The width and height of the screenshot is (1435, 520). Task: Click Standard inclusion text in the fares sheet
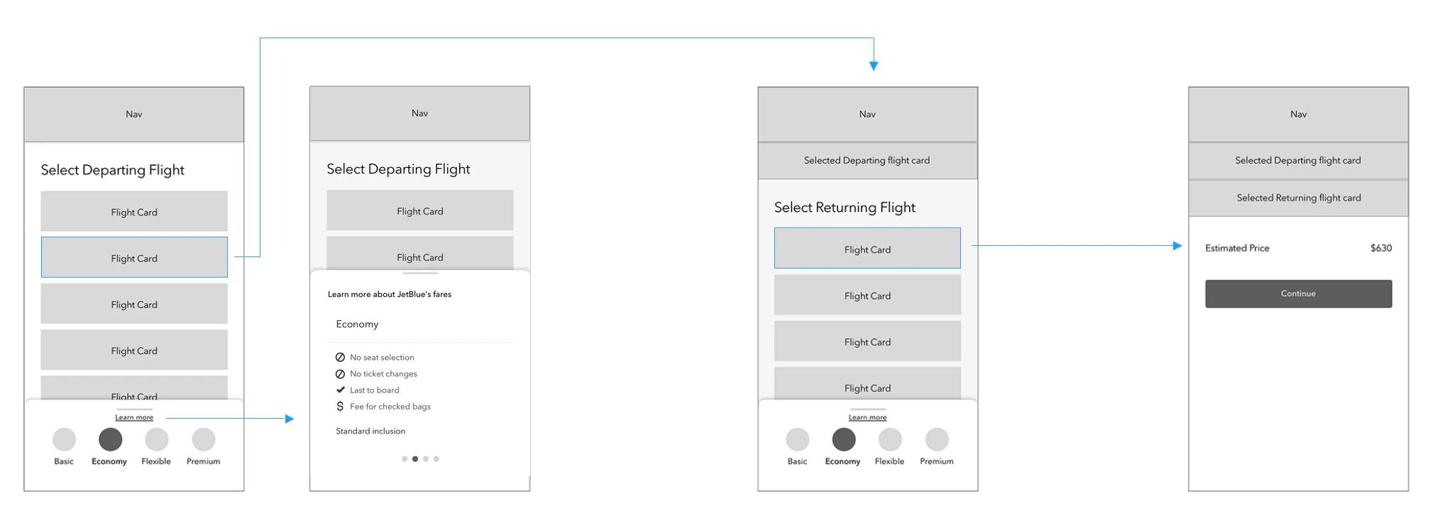370,431
